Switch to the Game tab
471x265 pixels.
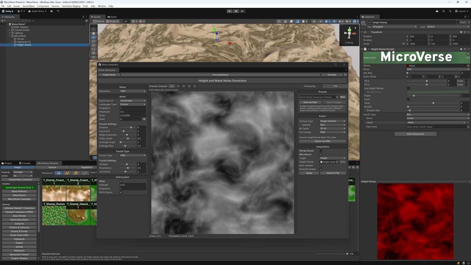click(112, 16)
